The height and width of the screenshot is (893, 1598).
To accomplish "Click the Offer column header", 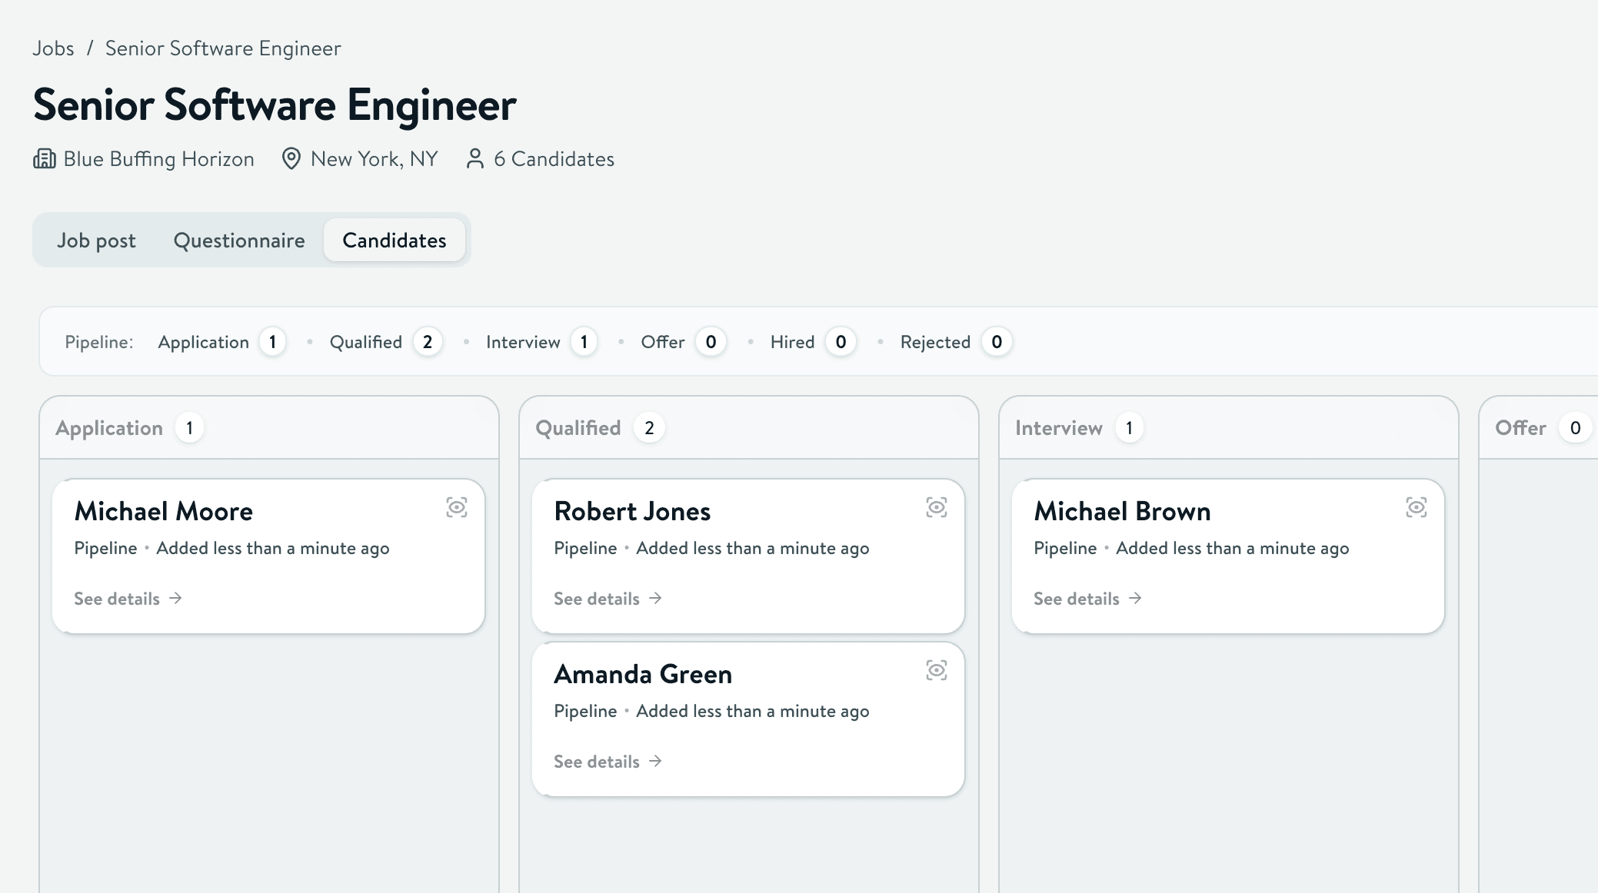I will coord(1520,427).
